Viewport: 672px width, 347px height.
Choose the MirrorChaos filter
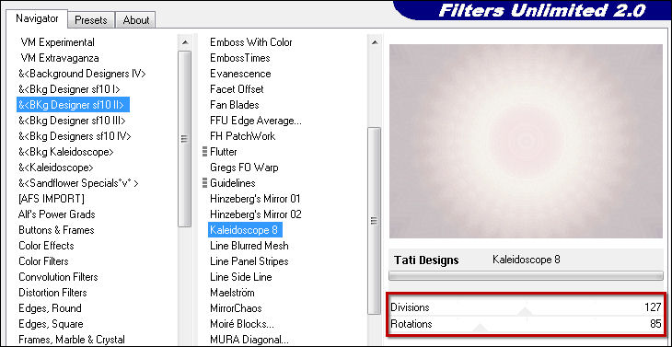236,308
